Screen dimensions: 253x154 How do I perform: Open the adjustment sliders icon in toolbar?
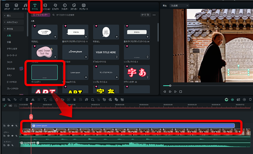(x=75, y=100)
